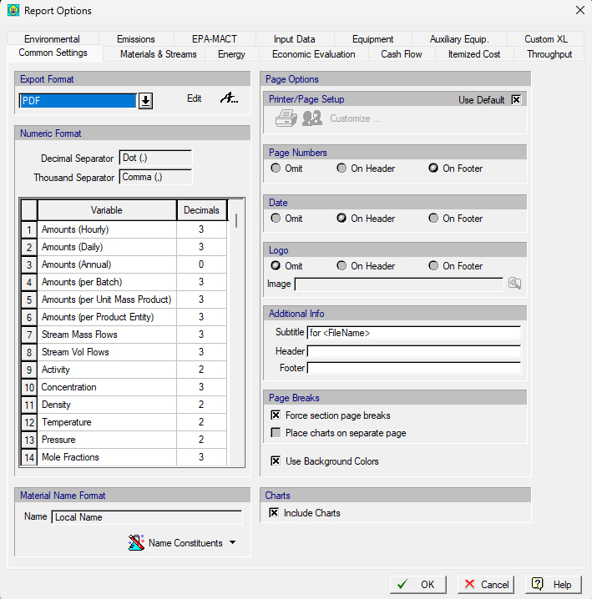The height and width of the screenshot is (599, 592).
Task: Select Omit for Logo
Action: [276, 265]
